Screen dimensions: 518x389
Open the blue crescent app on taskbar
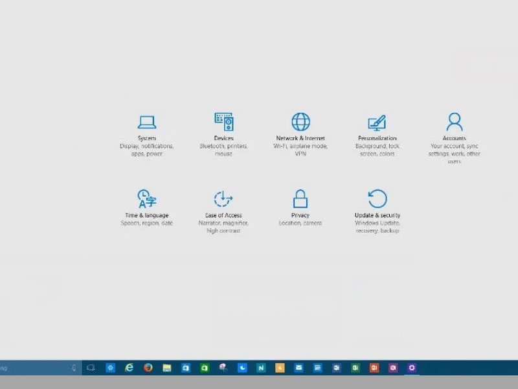(242, 368)
